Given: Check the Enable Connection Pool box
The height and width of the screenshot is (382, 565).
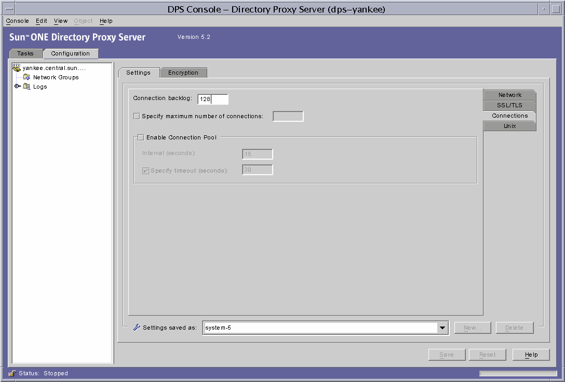Looking at the screenshot, I should click(x=140, y=137).
